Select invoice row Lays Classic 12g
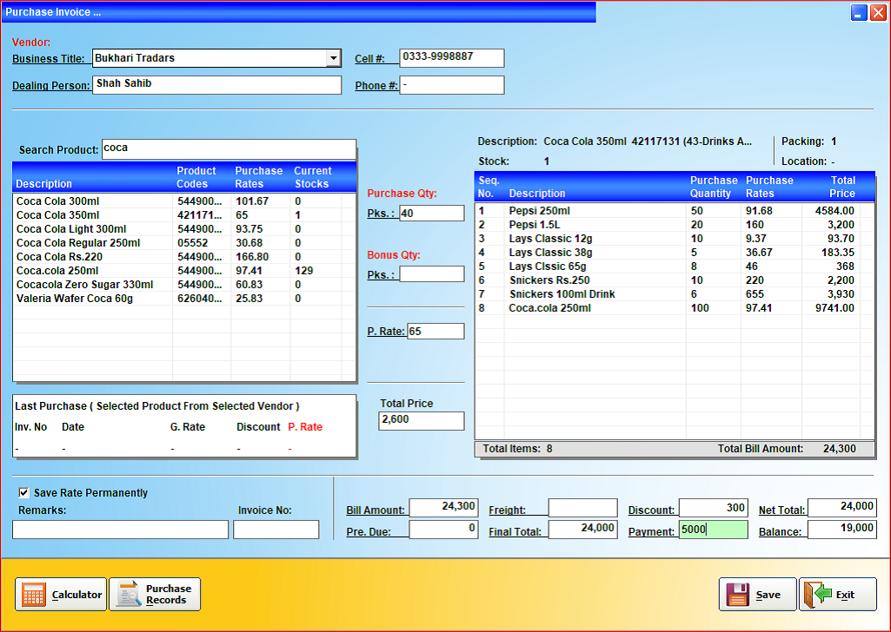This screenshot has width=891, height=632. [x=674, y=238]
